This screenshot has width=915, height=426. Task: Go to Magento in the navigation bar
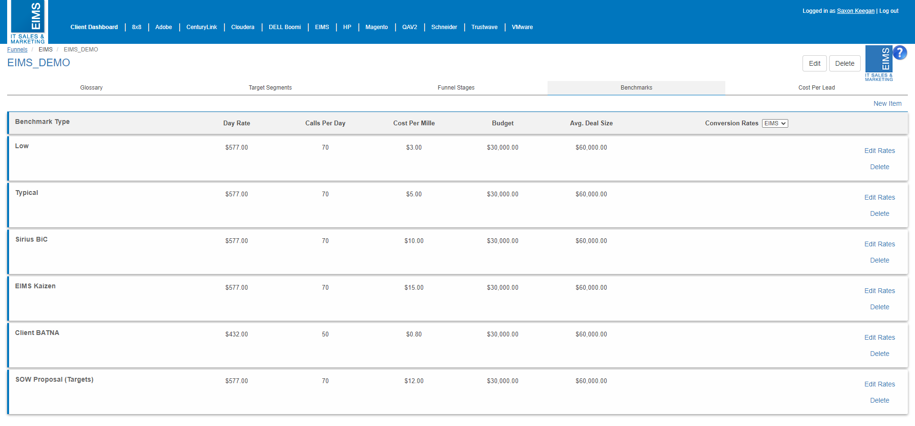pyautogui.click(x=376, y=27)
